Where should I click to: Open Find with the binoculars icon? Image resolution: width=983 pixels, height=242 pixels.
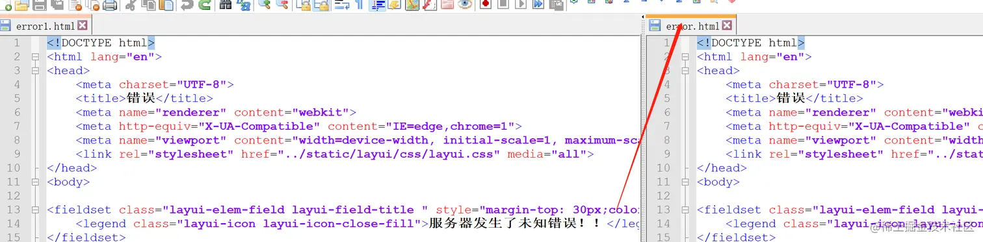coord(225,5)
